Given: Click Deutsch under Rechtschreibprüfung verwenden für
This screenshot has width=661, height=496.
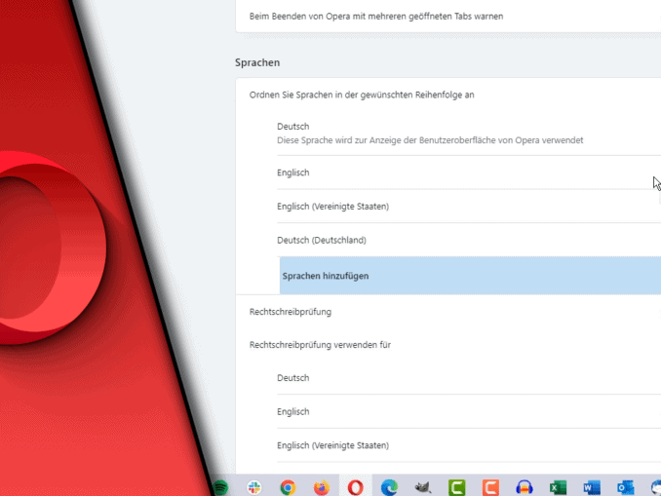Looking at the screenshot, I should (469, 377).
